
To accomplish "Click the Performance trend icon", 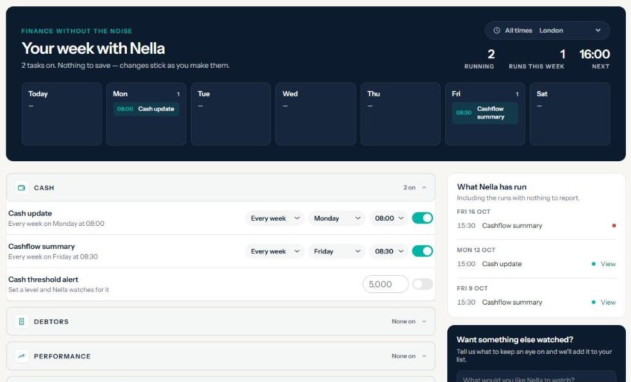I will 21,356.
